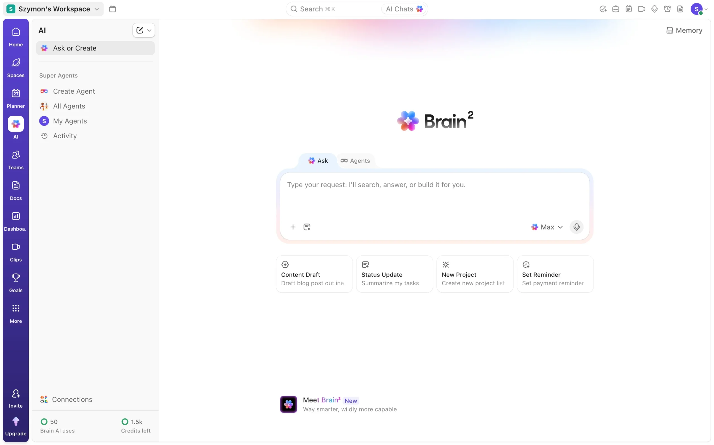Click the Super Agents section heading
714x445 pixels.
58,75
